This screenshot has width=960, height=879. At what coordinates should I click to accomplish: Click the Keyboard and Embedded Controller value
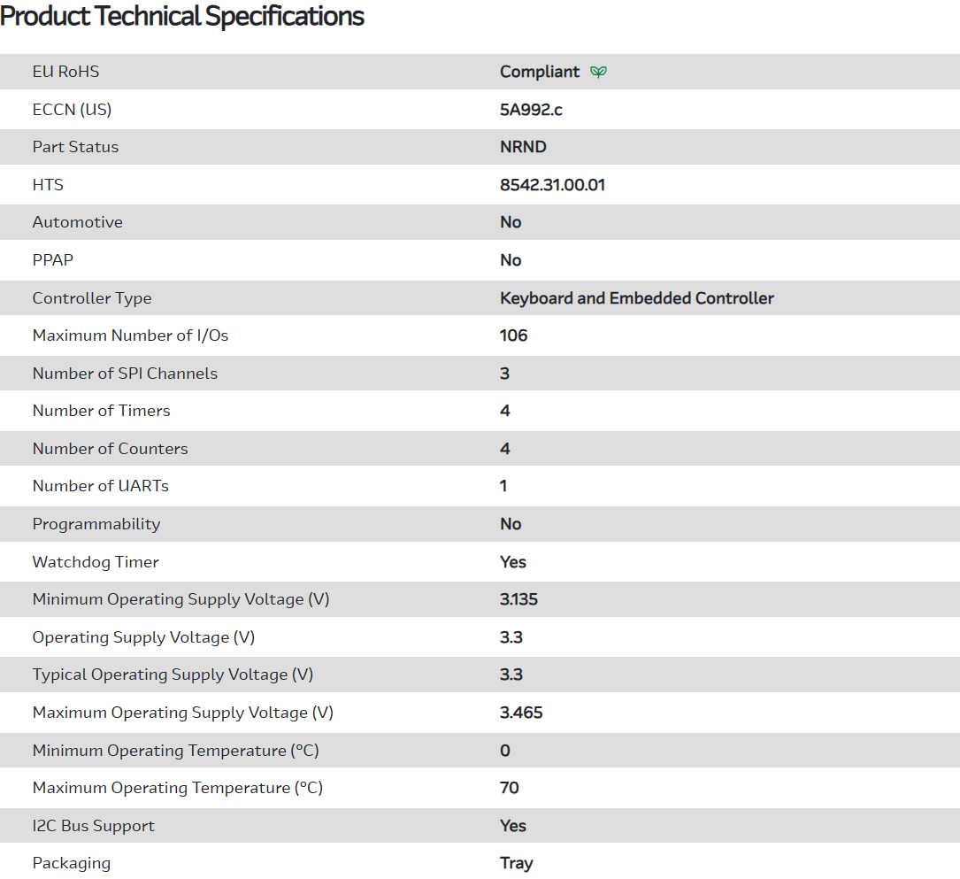(x=636, y=298)
